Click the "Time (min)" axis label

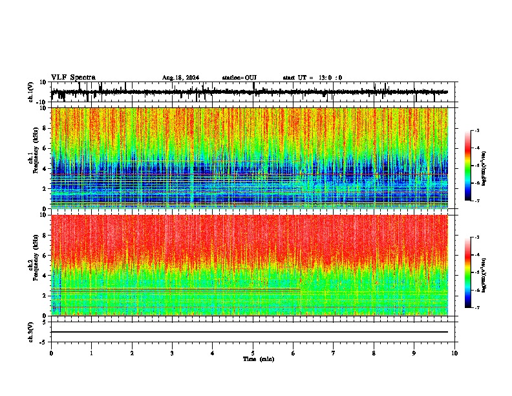[259, 359]
